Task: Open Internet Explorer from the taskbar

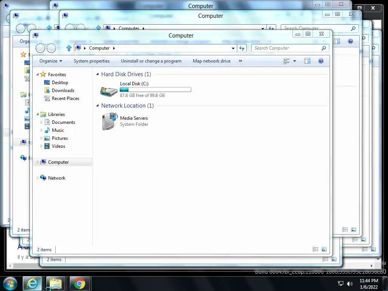Action: point(32,283)
